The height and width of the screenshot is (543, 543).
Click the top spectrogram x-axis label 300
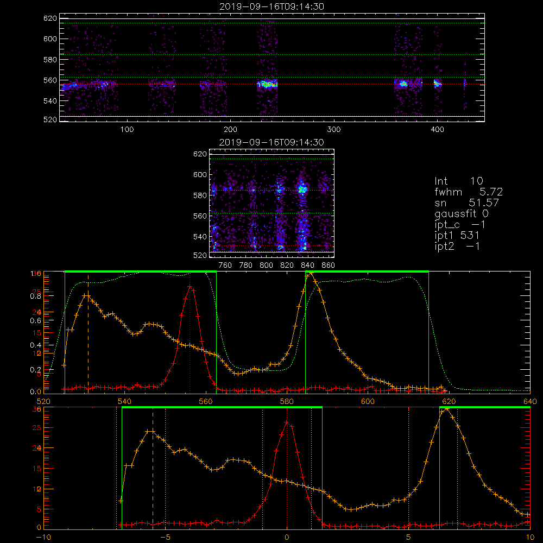tap(334, 130)
